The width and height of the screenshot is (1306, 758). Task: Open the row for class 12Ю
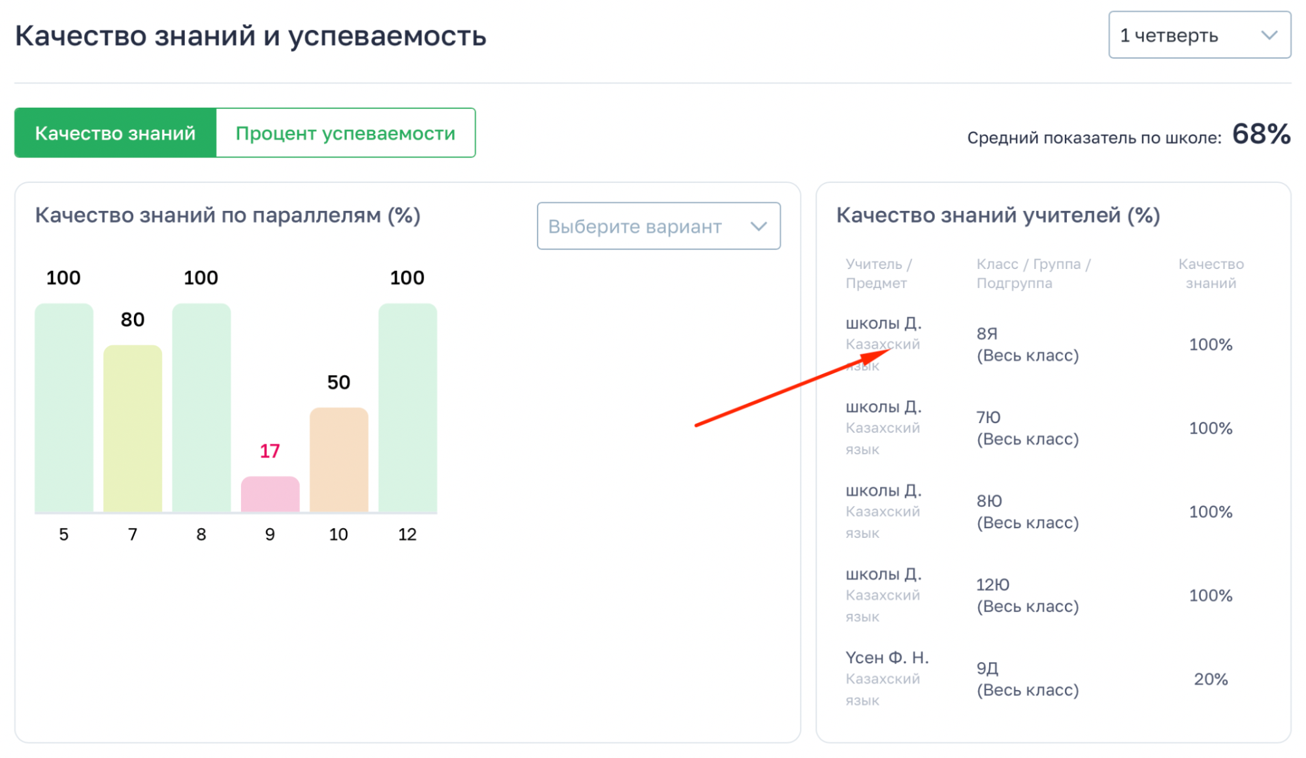[1027, 595]
